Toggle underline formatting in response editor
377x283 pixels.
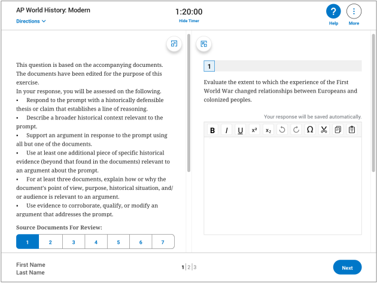(240, 130)
